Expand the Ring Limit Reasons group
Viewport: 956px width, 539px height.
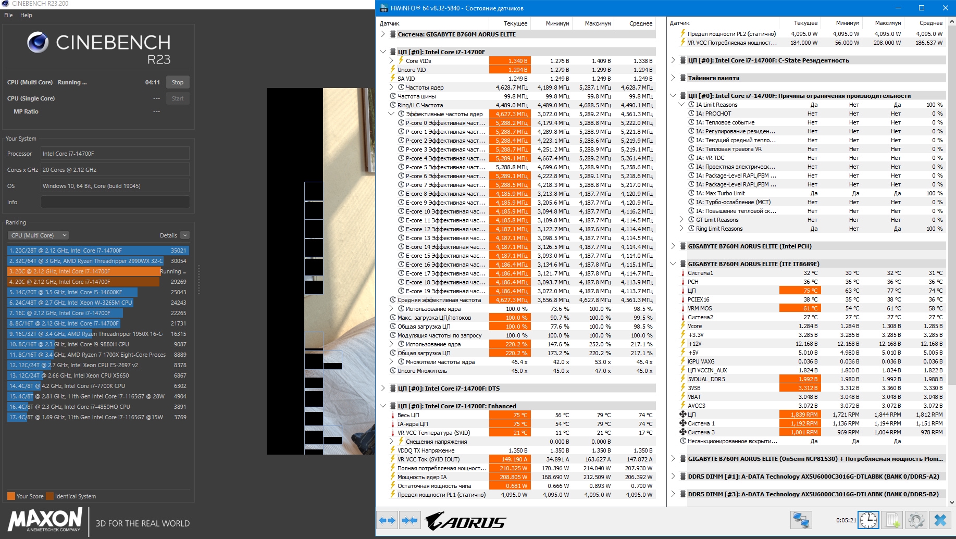[681, 229]
